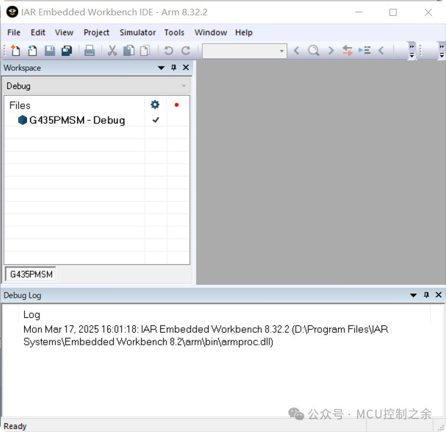Click the Cut scissors icon
The width and height of the screenshot is (446, 432).
point(112,51)
